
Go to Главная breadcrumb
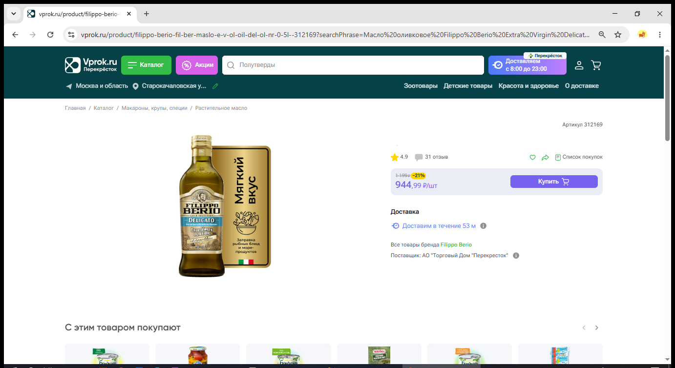point(75,108)
